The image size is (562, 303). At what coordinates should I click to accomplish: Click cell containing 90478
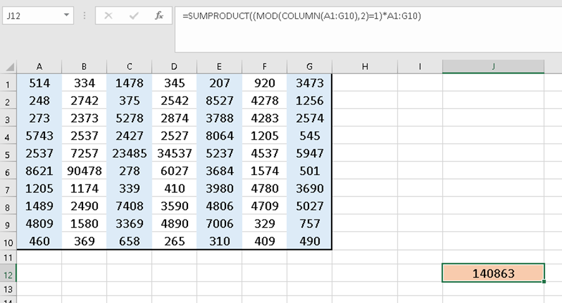tap(84, 170)
